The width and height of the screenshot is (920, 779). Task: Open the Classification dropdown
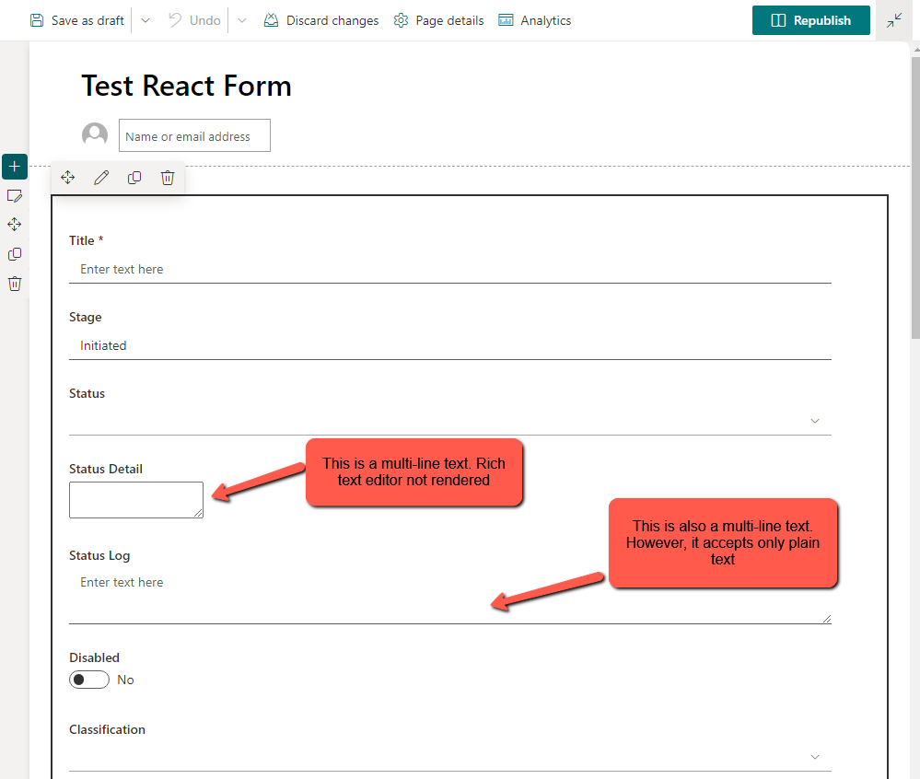point(814,756)
